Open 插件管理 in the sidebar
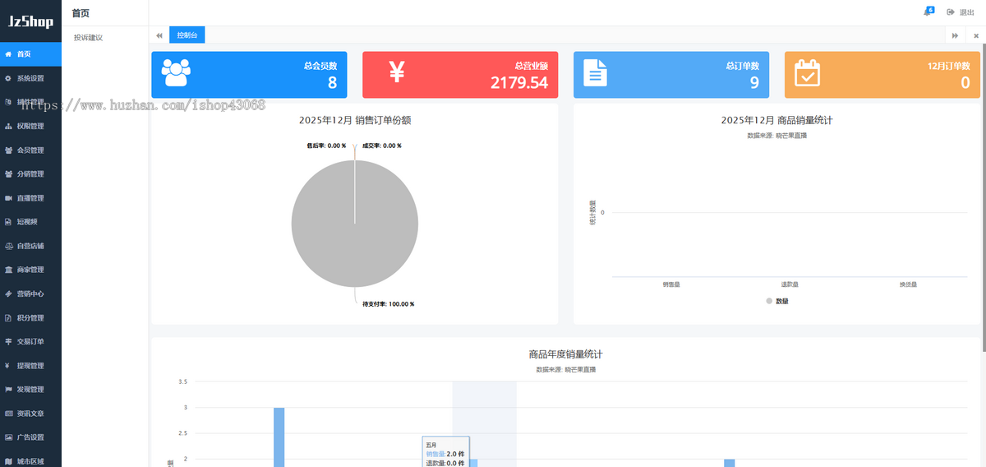Viewport: 986px width, 467px height. tap(30, 102)
